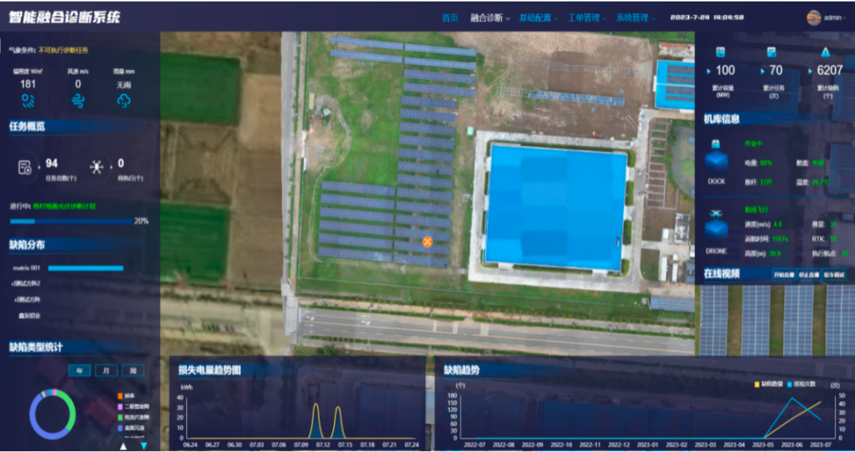Click the wind speed icon

78,101
